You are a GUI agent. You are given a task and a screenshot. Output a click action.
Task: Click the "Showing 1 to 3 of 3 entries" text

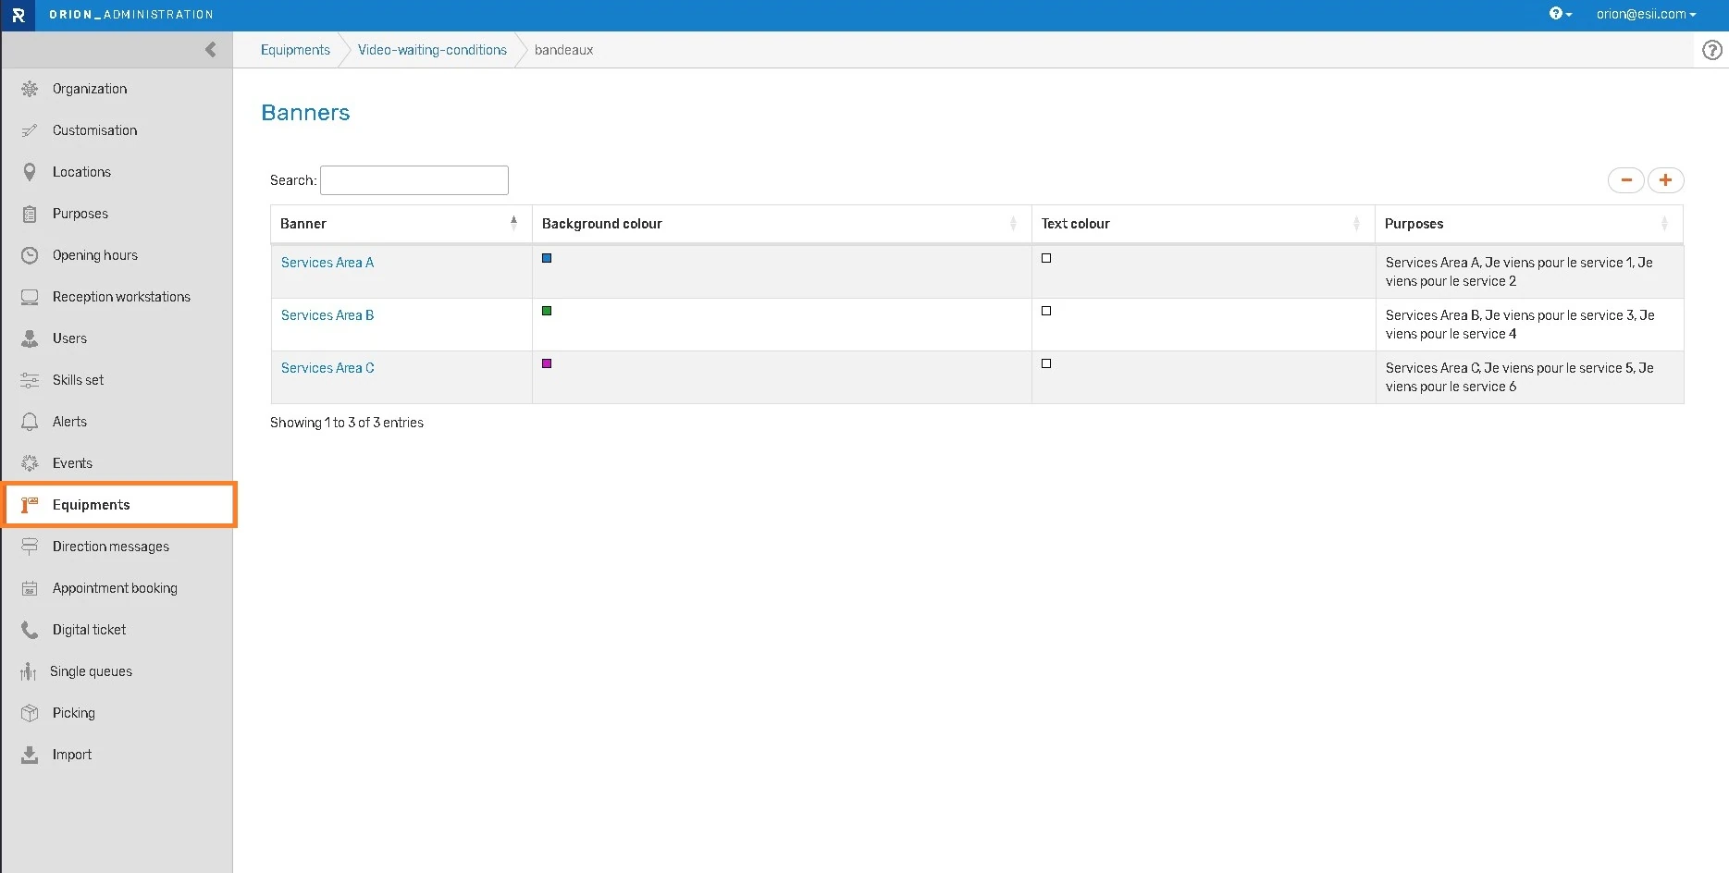point(347,423)
